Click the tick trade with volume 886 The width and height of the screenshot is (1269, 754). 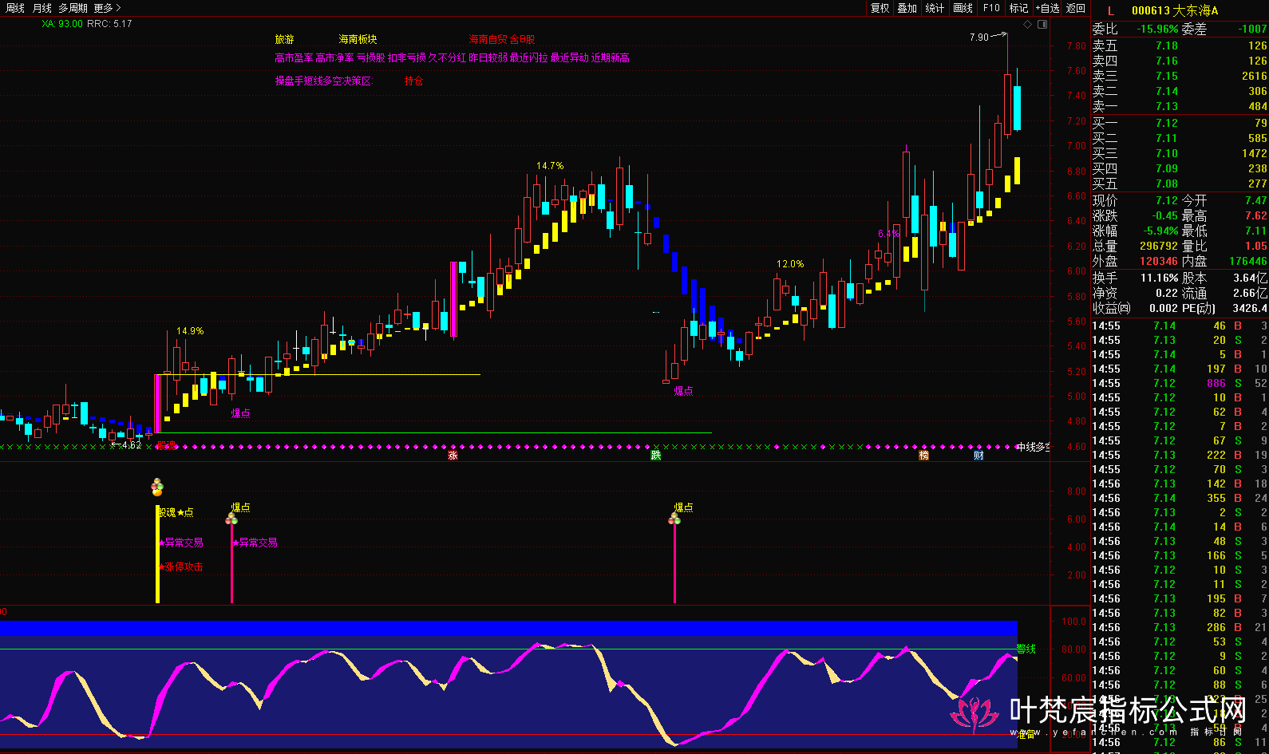pos(1216,383)
